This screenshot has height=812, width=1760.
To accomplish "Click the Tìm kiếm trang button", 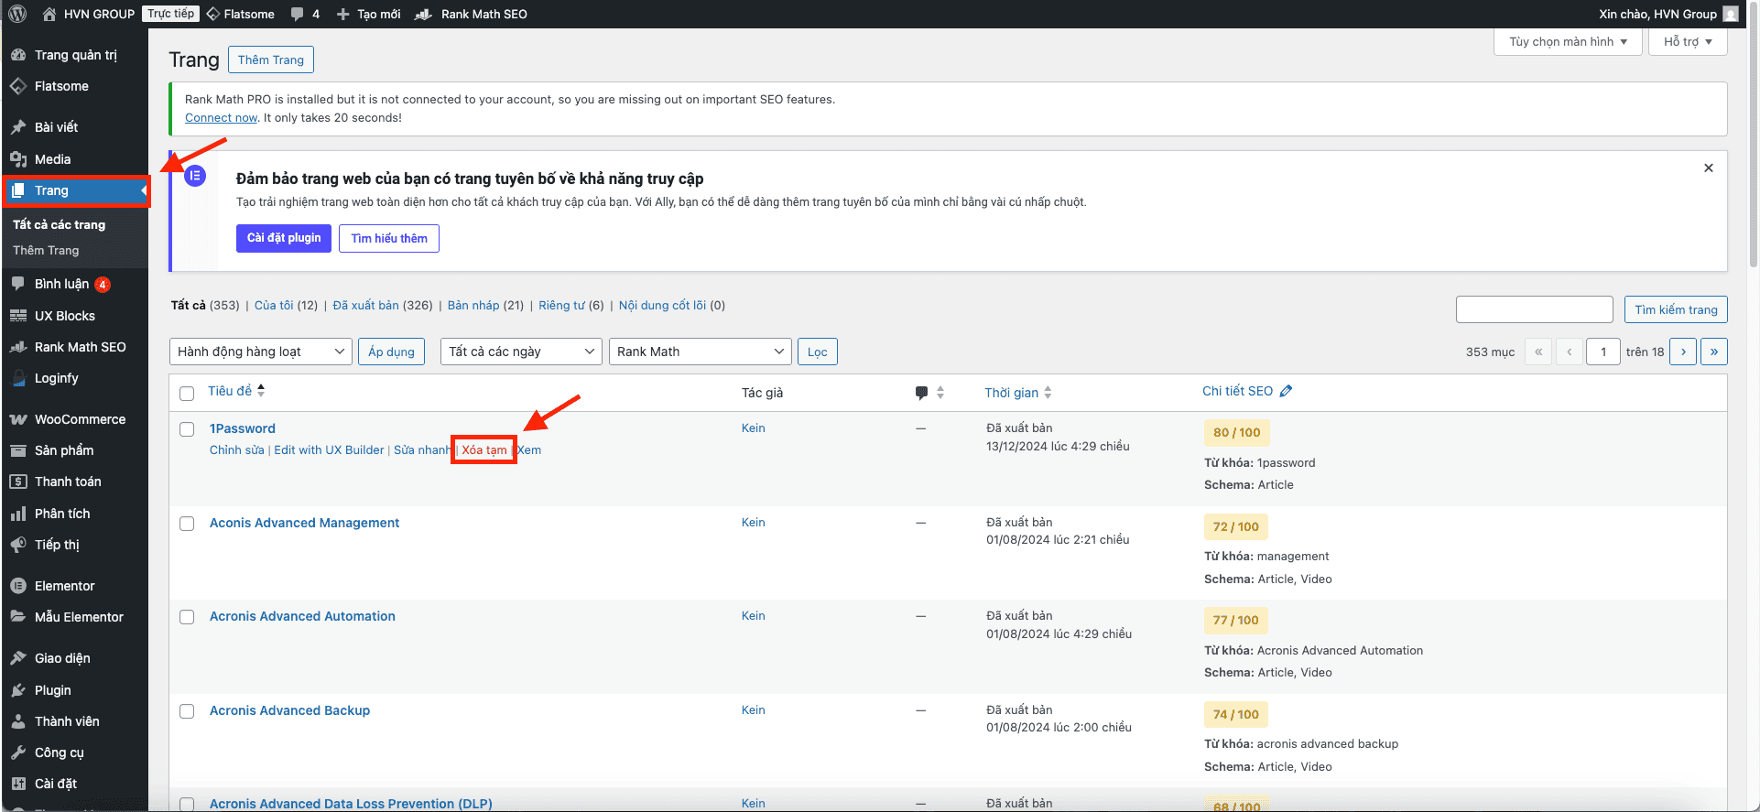I will [1676, 309].
